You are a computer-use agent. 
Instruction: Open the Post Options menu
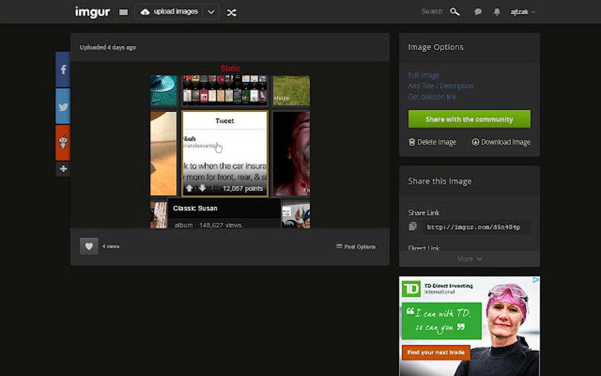tap(355, 246)
